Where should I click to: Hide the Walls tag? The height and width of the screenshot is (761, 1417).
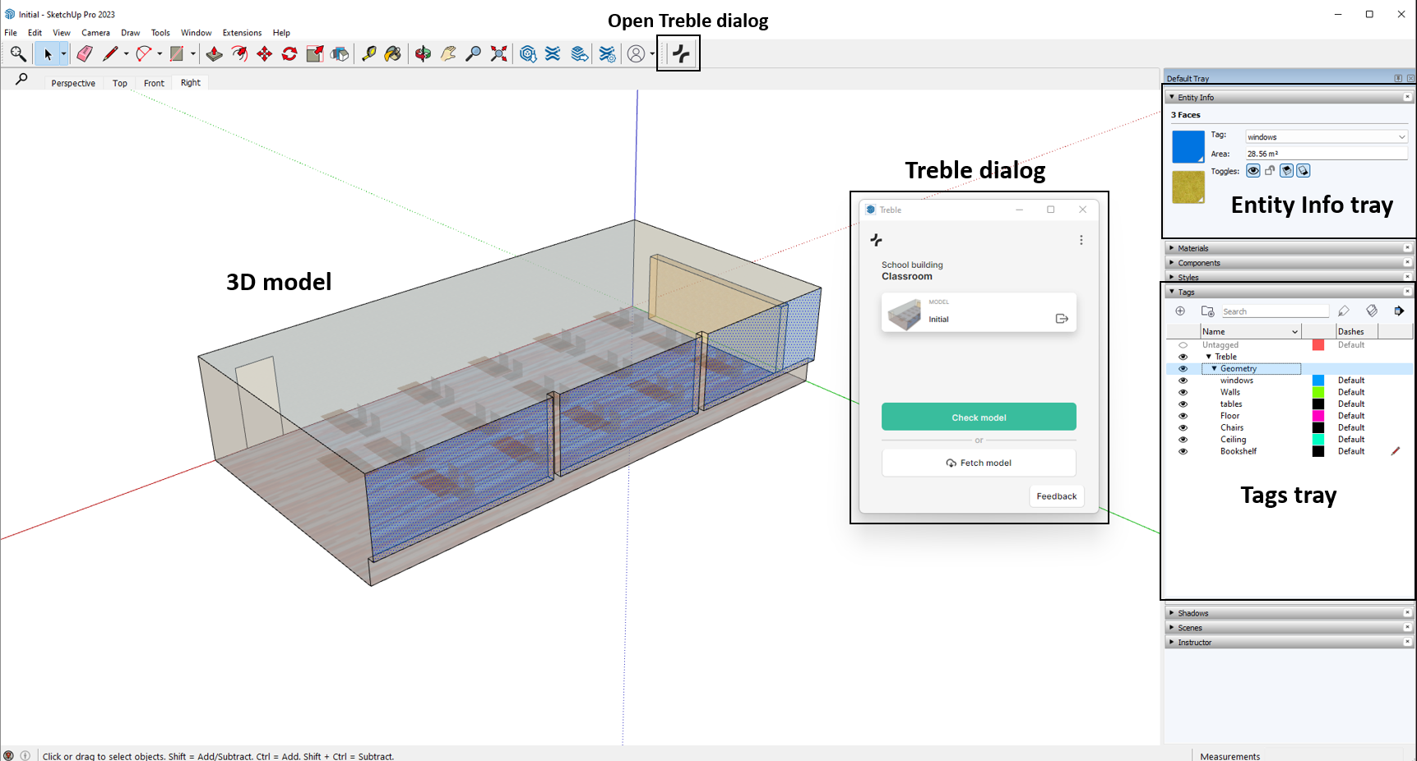[1183, 392]
